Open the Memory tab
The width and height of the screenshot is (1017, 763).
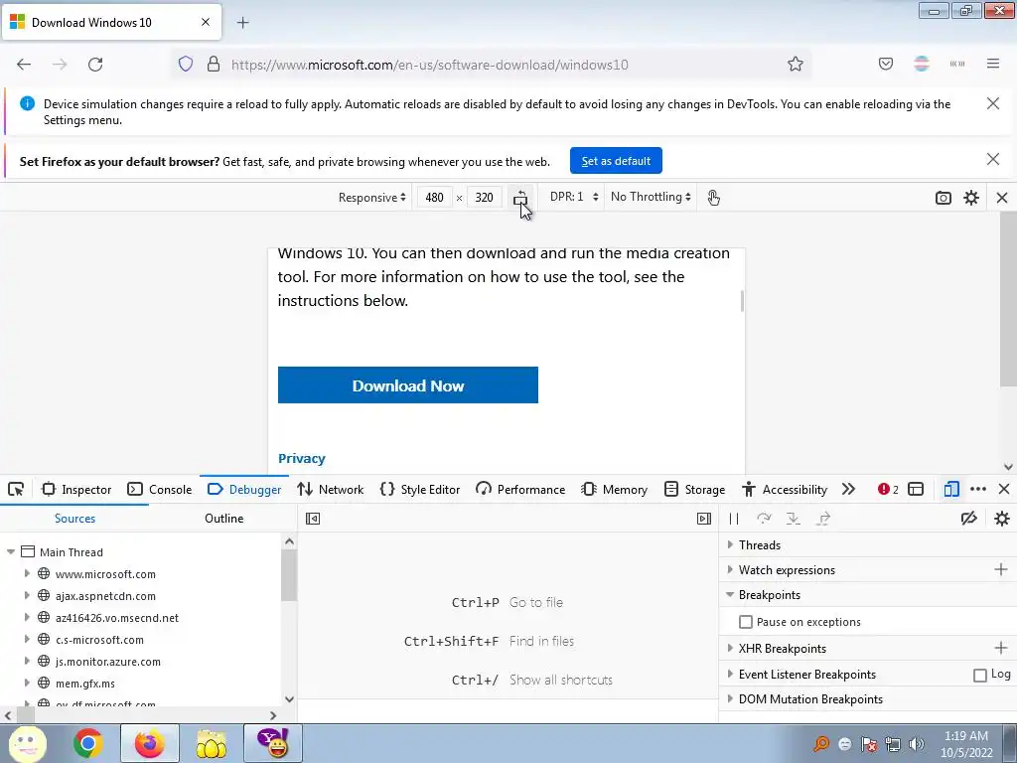coord(614,489)
